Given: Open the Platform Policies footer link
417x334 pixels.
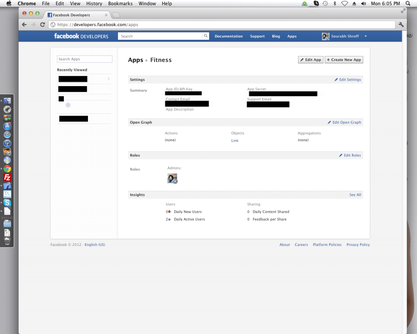Looking at the screenshot, I should coord(327,245).
